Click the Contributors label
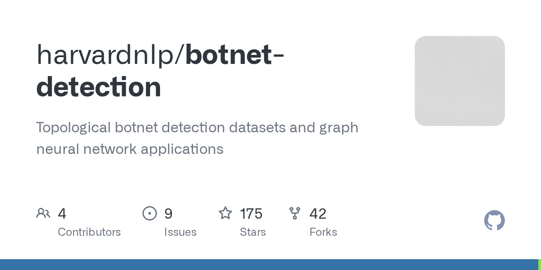Image resolution: width=541 pixels, height=270 pixels. [x=89, y=232]
